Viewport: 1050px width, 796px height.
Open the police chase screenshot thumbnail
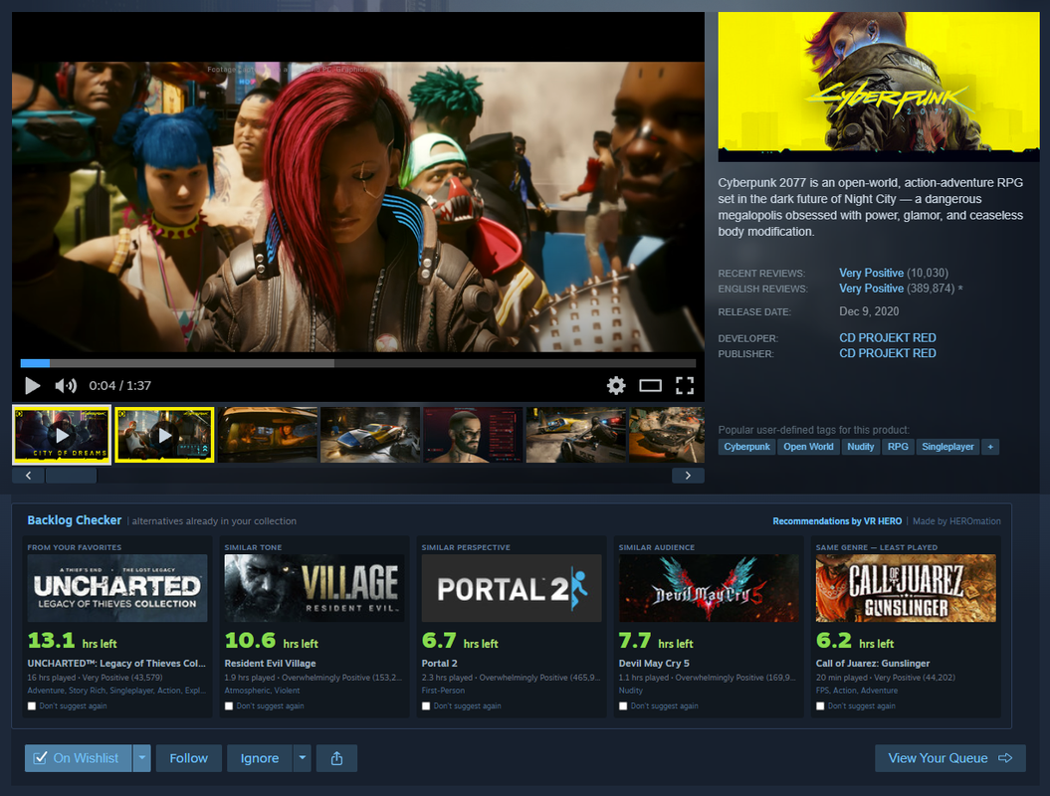[576, 435]
